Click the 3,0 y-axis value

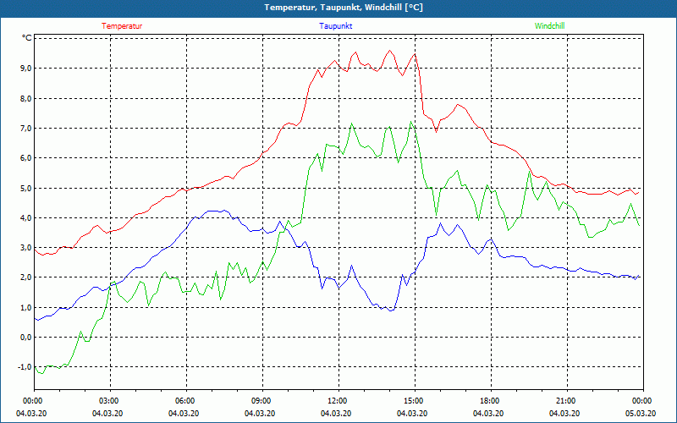(x=26, y=248)
